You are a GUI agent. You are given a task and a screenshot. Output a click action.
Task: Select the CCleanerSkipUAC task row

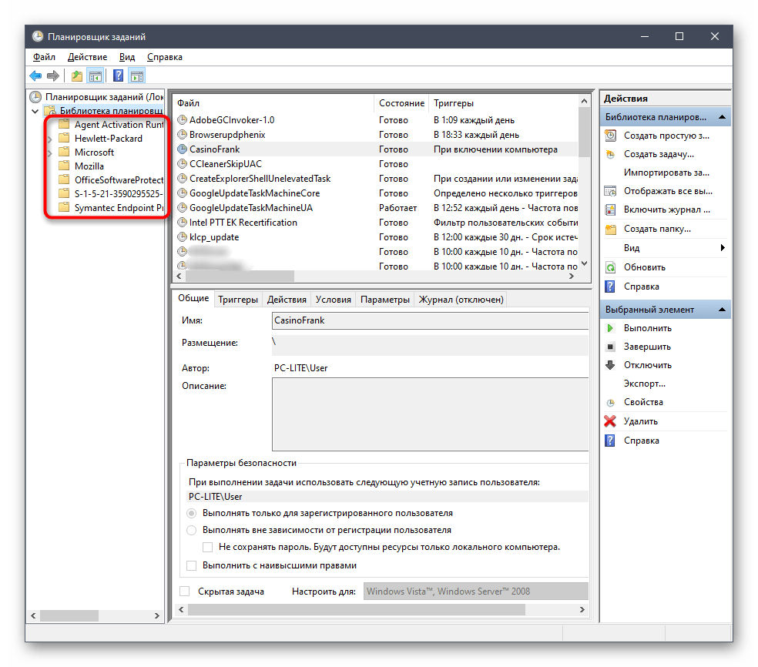click(x=377, y=164)
